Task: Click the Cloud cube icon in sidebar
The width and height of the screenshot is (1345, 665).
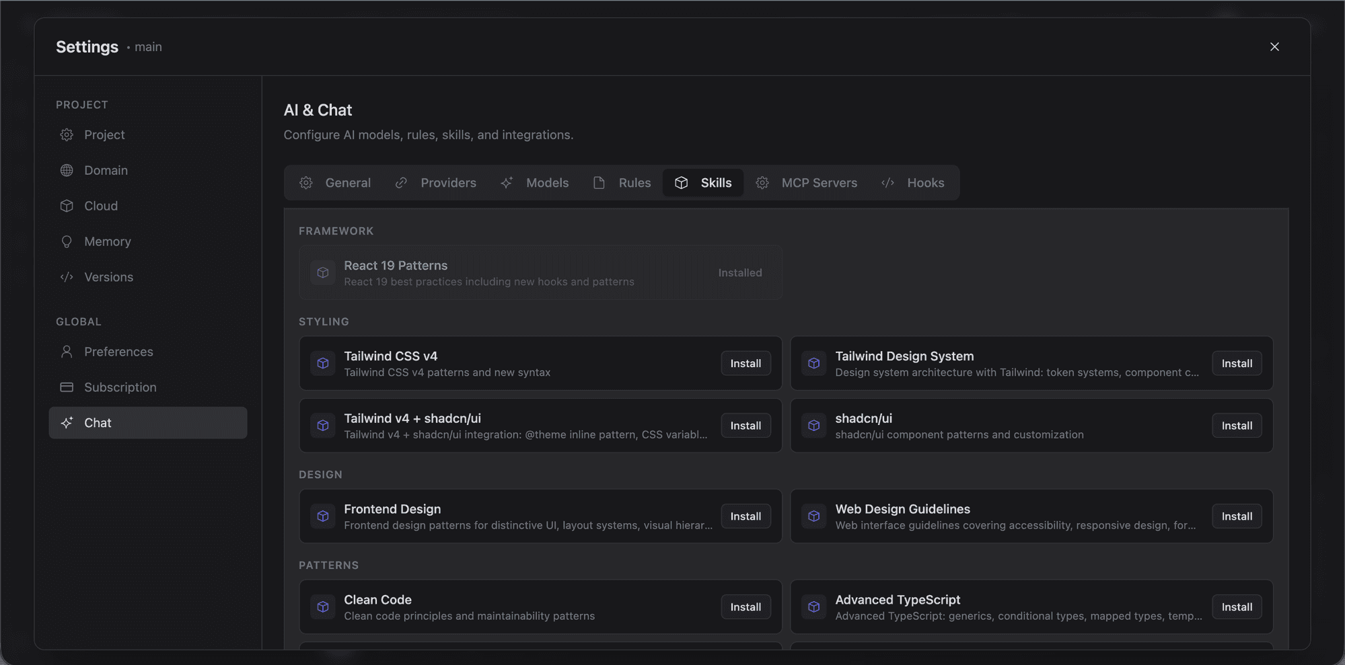Action: (67, 206)
